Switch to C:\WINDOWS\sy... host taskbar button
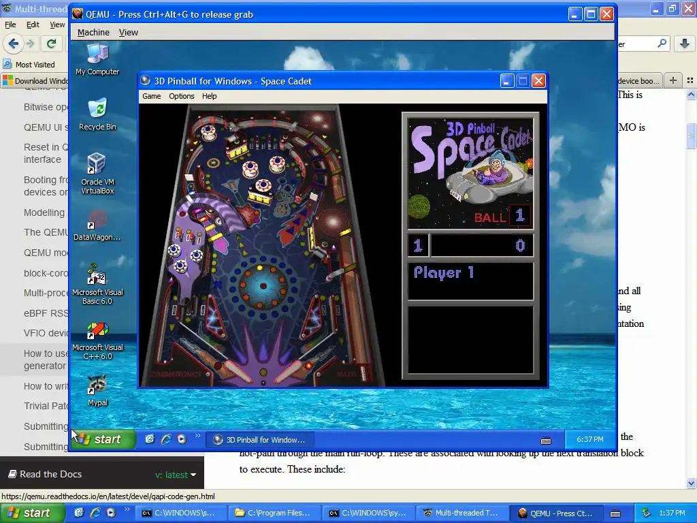 pyautogui.click(x=367, y=513)
